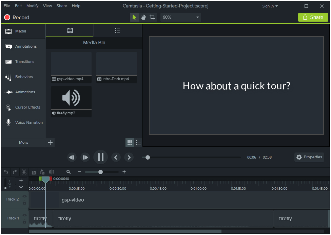331x235 pixels.
Task: Switch to the Media Bin filmstrip tab
Action: pos(70,31)
